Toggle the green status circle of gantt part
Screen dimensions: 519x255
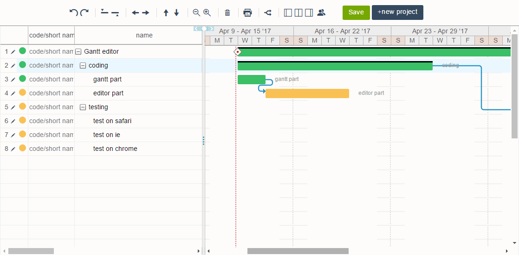pyautogui.click(x=22, y=79)
